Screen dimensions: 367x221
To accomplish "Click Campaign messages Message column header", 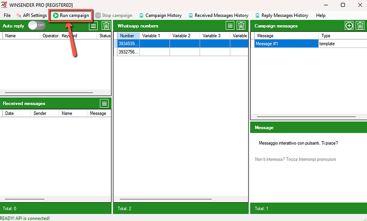I will click(286, 36).
